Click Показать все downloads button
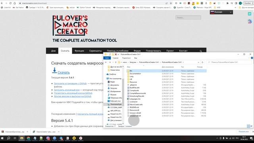254x143 pixels. 244,131
